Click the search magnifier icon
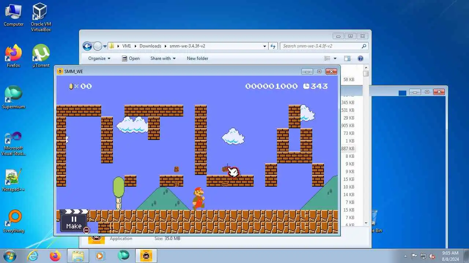Screen dimensions: 469x263 coord(364,46)
